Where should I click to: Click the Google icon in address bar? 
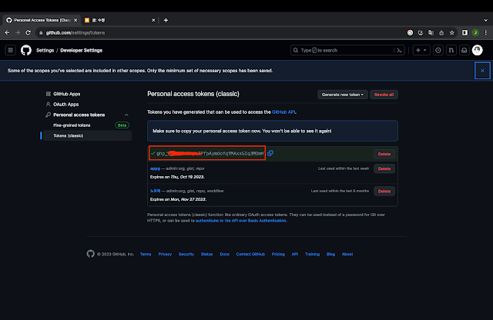[410, 32]
